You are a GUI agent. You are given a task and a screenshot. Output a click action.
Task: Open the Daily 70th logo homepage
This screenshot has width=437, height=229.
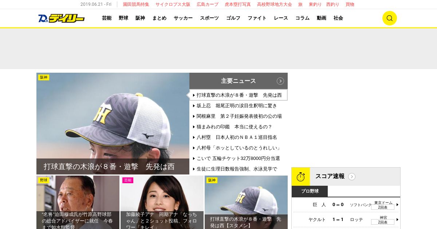[x=61, y=18]
